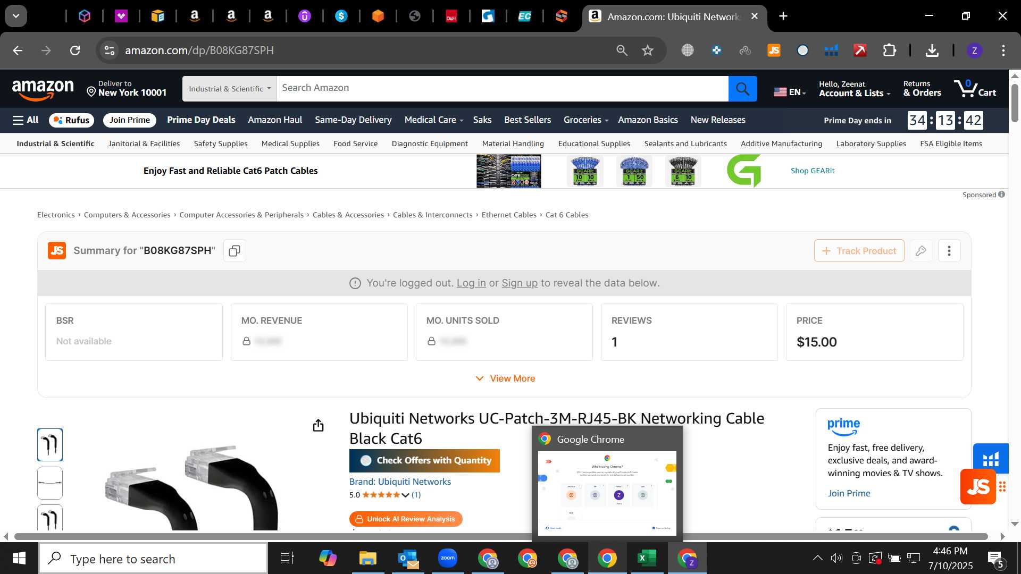The width and height of the screenshot is (1021, 574).
Task: Open the Chrome three-dot menu
Action: [x=1003, y=50]
